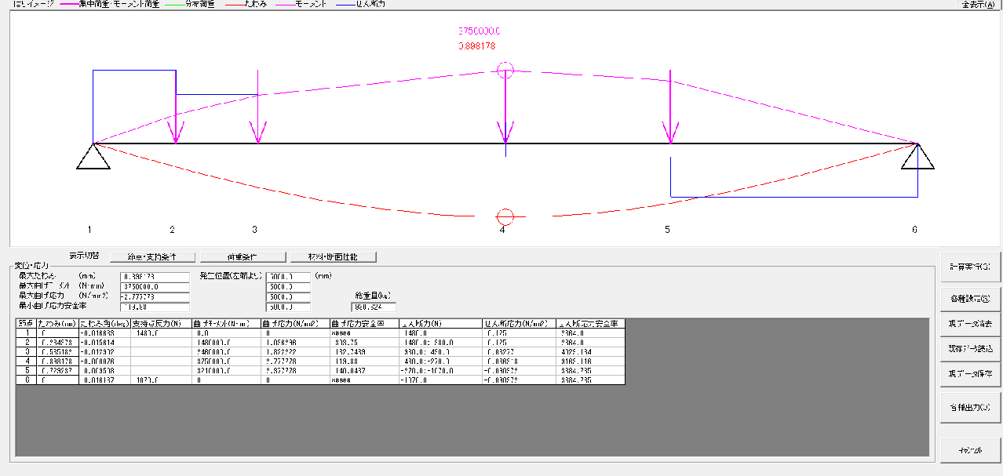Image resolution: width=1003 pixels, height=476 pixels.
Task: Click the 140.0437 safety factor cell in row 5
Action: tap(364, 370)
